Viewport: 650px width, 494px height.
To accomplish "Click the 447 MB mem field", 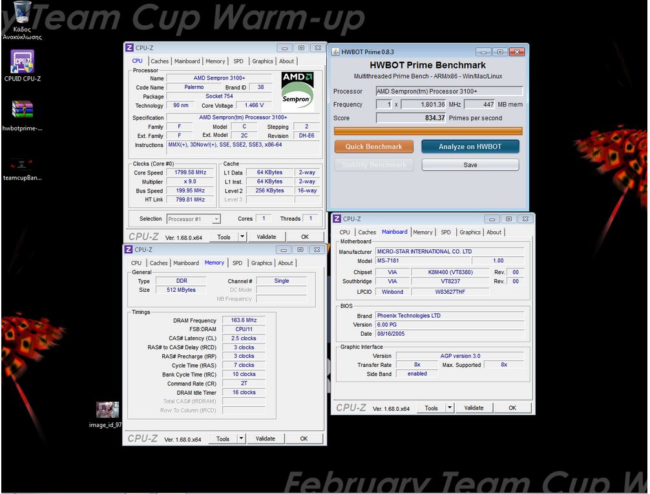I will [x=479, y=105].
